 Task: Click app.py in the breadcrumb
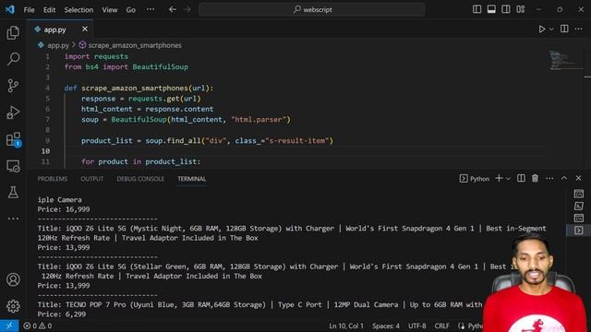point(58,45)
